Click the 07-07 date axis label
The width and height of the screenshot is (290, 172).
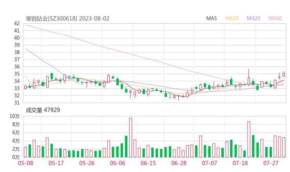click(209, 163)
